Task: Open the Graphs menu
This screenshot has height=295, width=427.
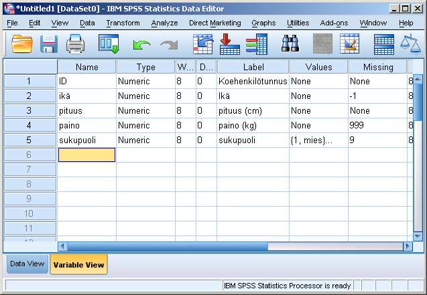Action: coord(263,23)
